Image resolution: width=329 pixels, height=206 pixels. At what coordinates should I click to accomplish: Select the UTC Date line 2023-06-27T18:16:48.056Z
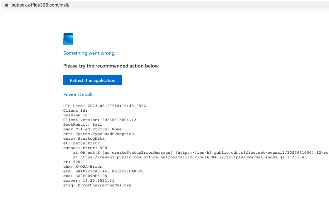(x=104, y=106)
